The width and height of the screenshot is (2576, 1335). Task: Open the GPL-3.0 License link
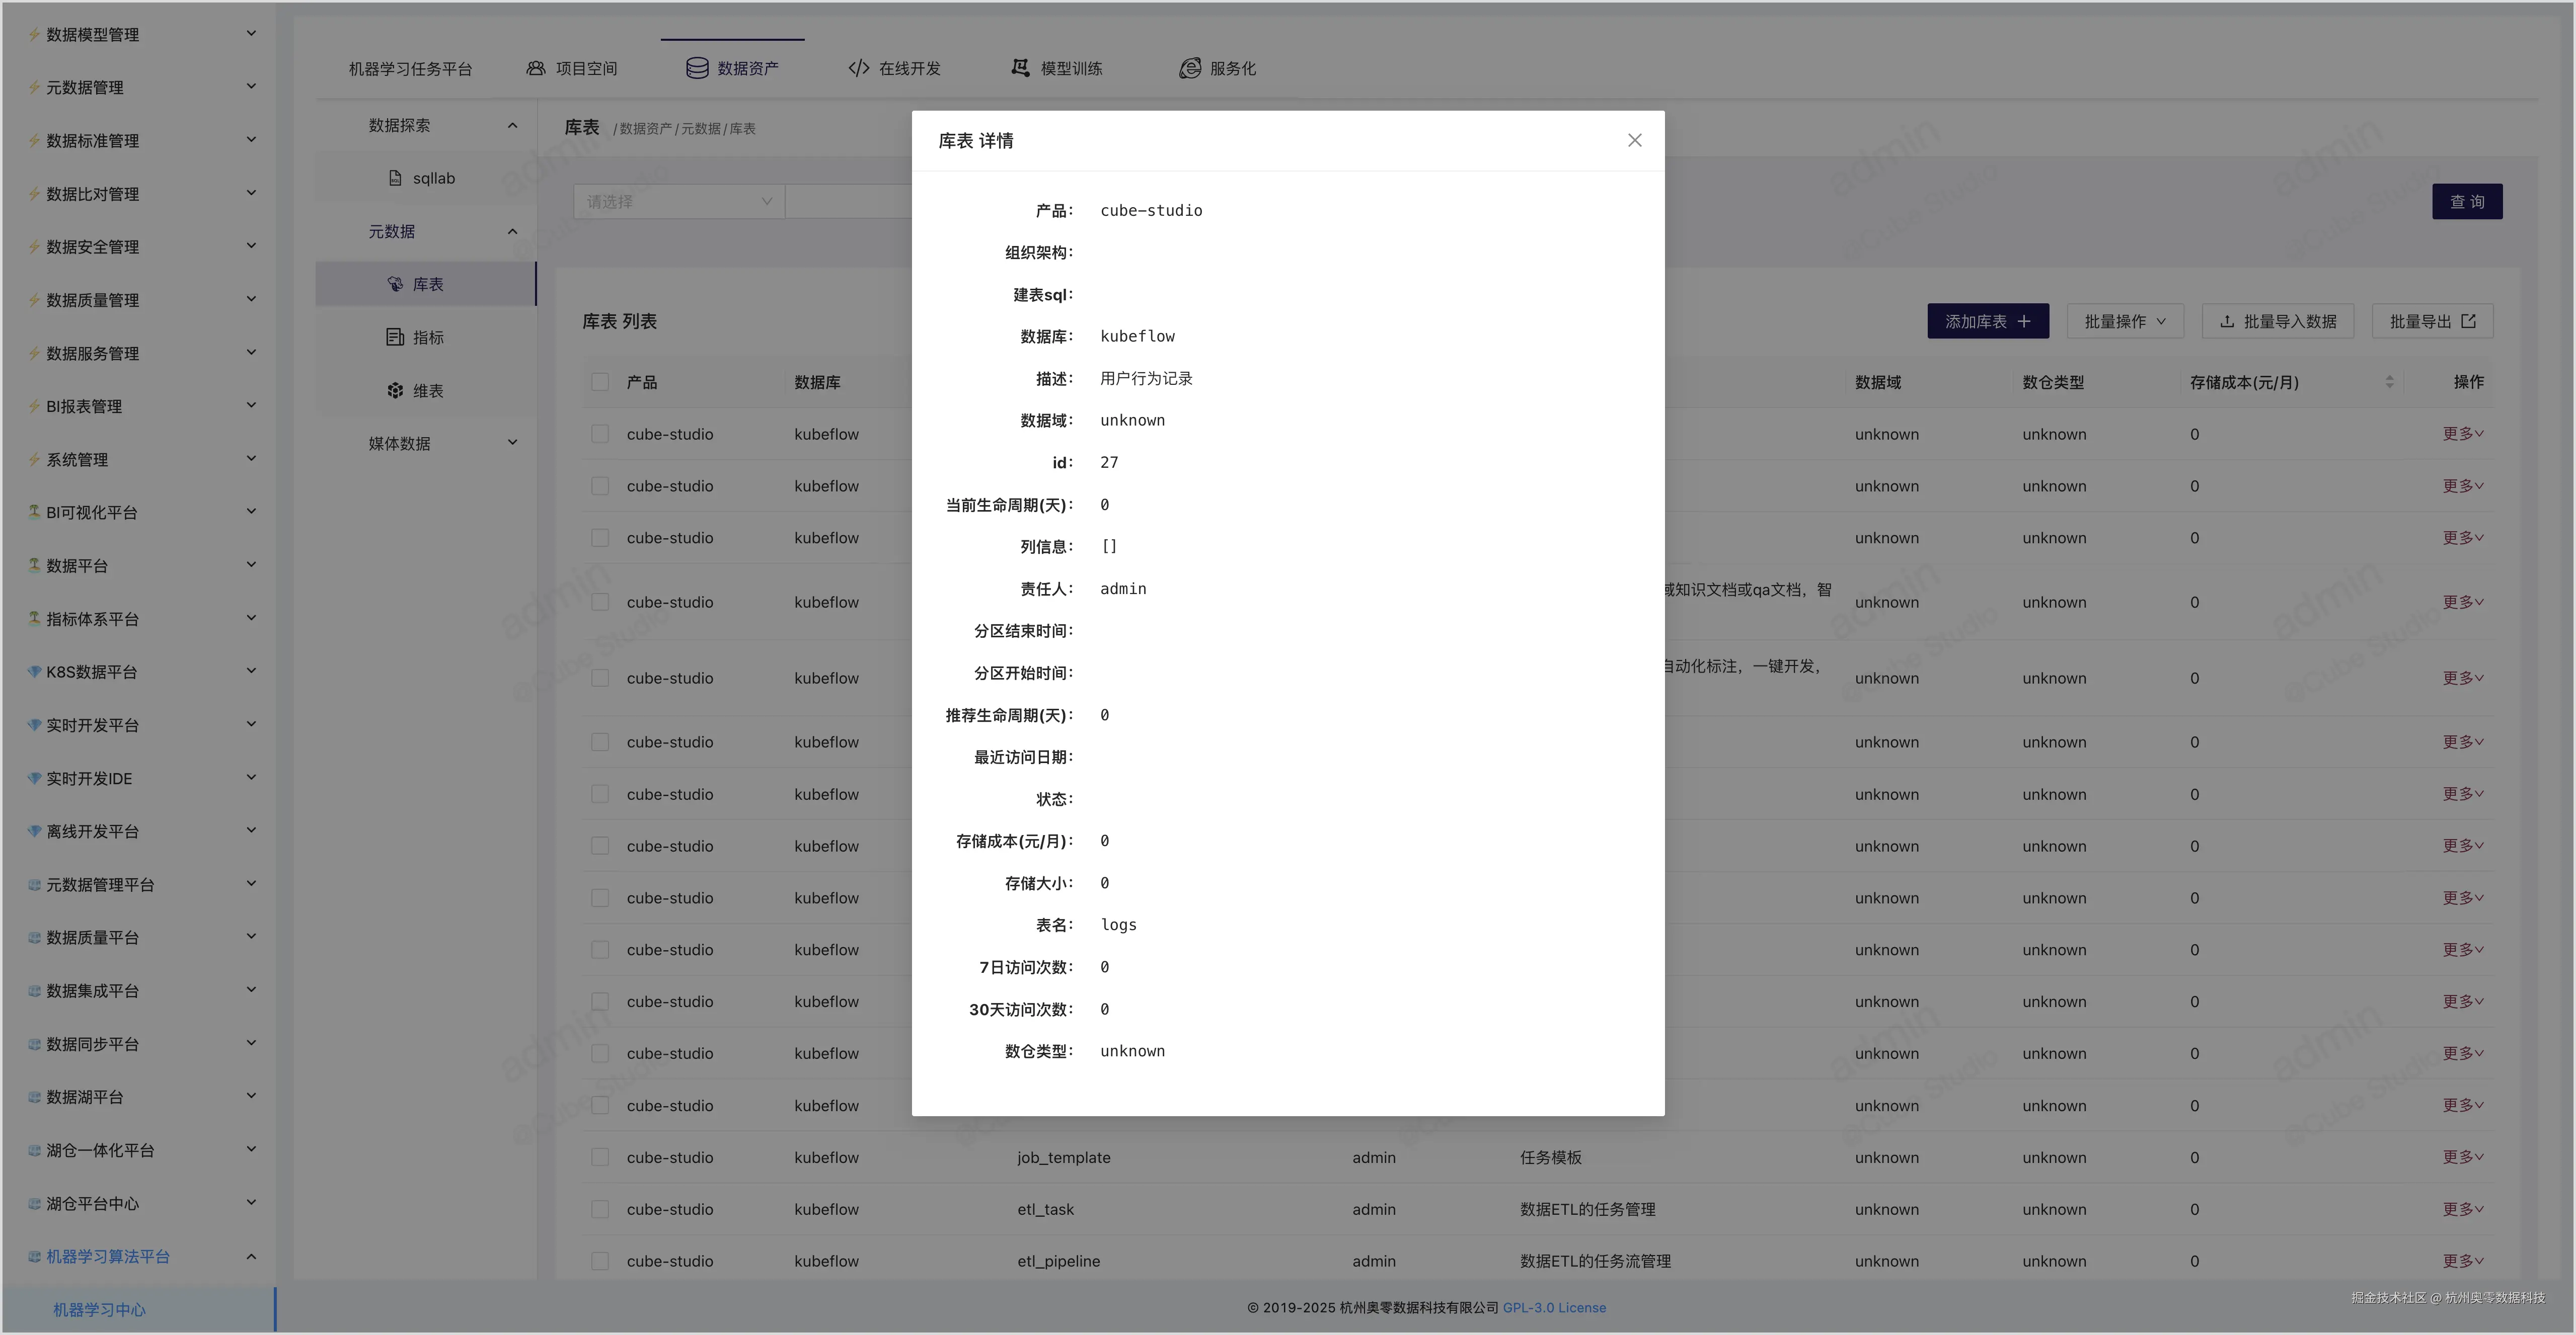tap(1554, 1307)
